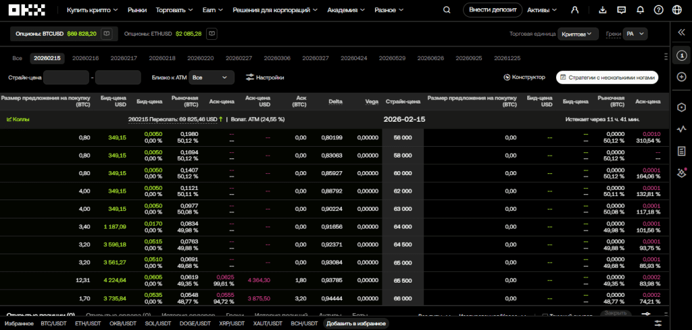Screen dimensions: 692x330
Task: Click Добавить в избранное button
Action: click(357, 323)
